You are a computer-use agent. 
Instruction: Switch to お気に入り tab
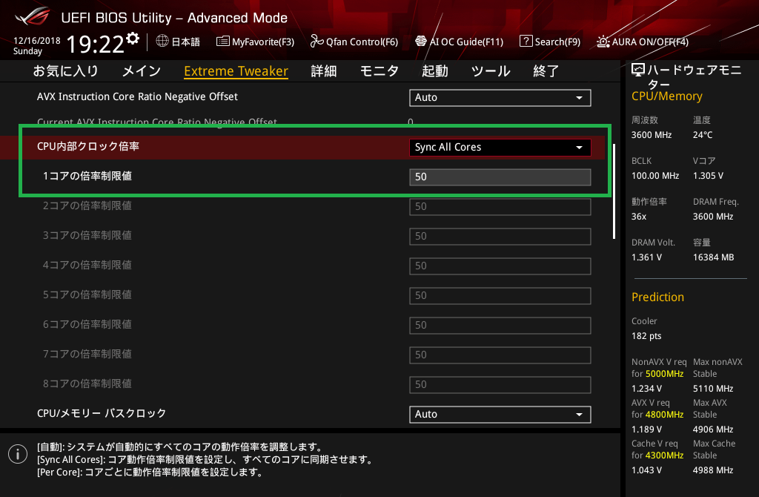pyautogui.click(x=65, y=71)
